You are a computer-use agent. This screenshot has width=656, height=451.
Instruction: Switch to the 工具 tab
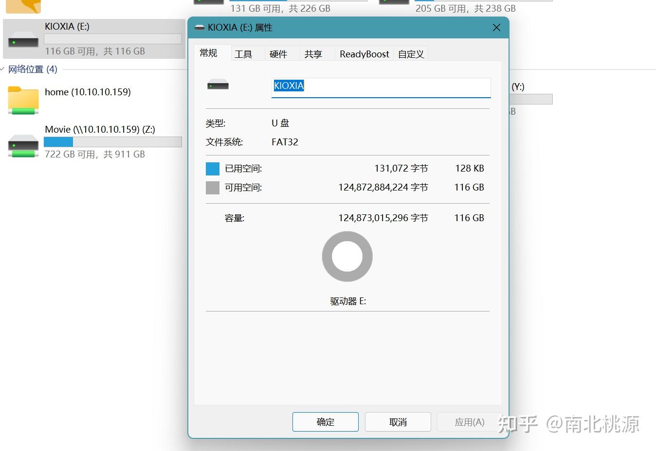243,53
